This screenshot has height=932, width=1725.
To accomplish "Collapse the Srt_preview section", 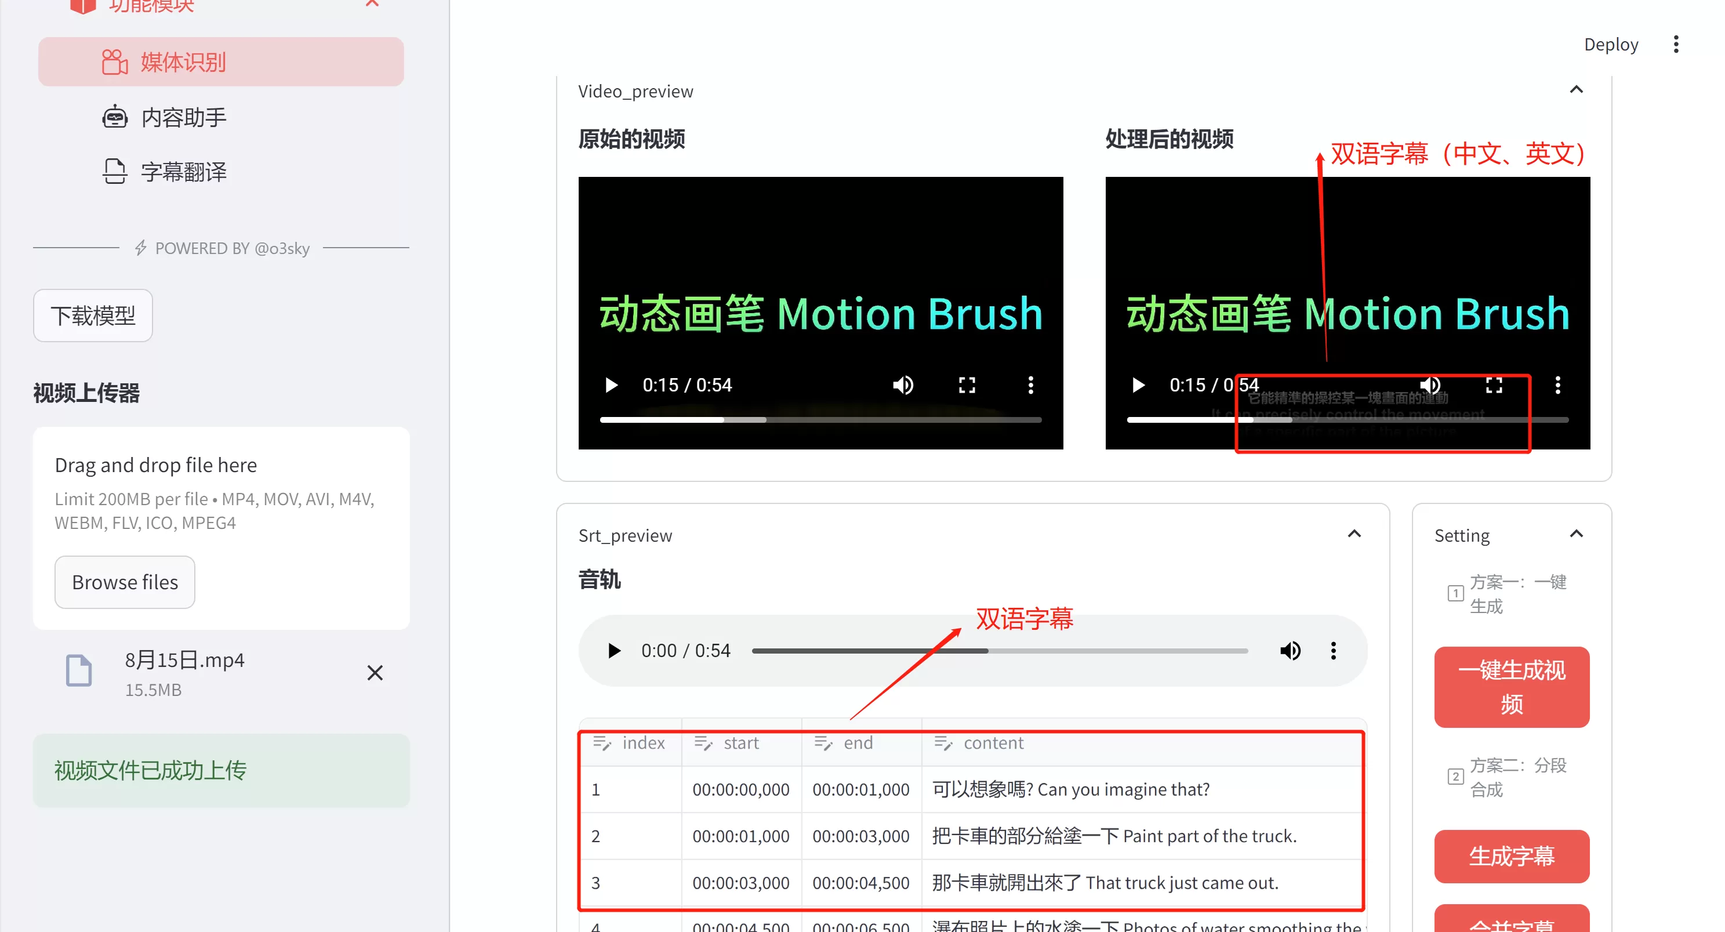I will pos(1354,534).
